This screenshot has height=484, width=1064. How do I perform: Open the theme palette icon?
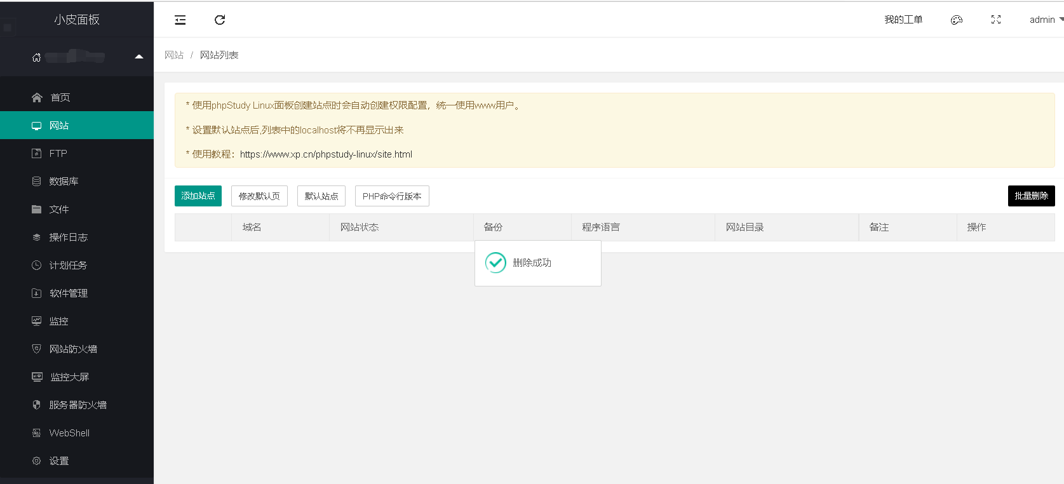957,20
